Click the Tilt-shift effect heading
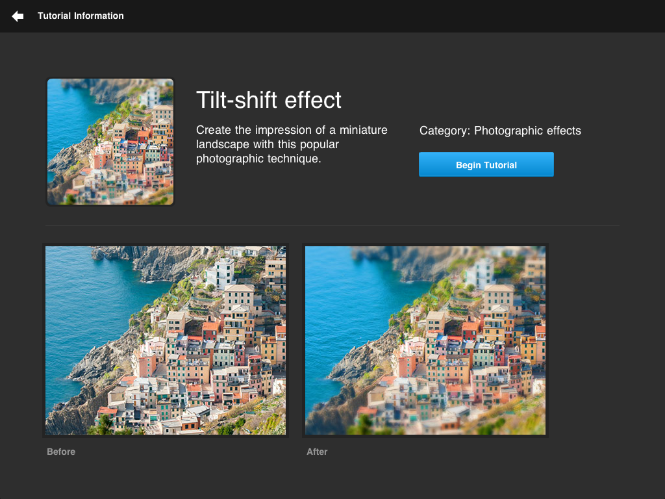This screenshot has height=499, width=665. tap(269, 100)
